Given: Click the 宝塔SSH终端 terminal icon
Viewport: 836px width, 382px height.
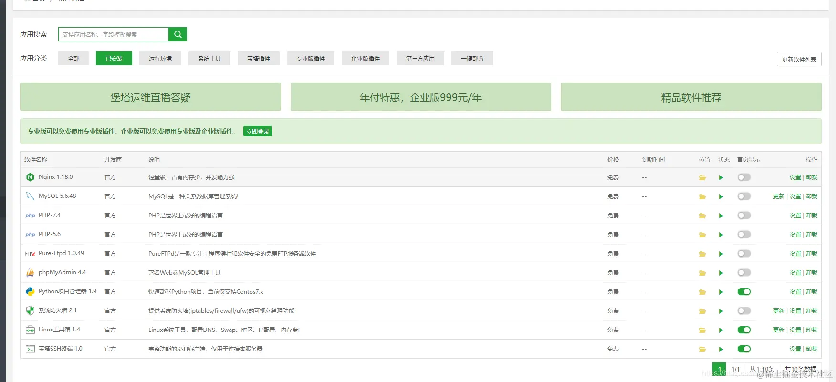Looking at the screenshot, I should 30,349.
